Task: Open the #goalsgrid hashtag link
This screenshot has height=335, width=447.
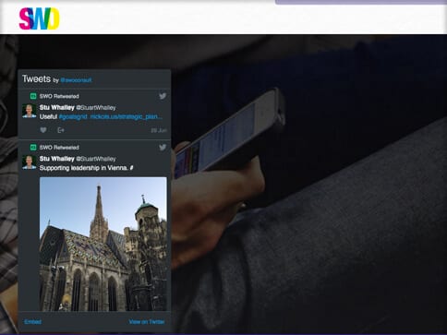Action: pos(73,117)
